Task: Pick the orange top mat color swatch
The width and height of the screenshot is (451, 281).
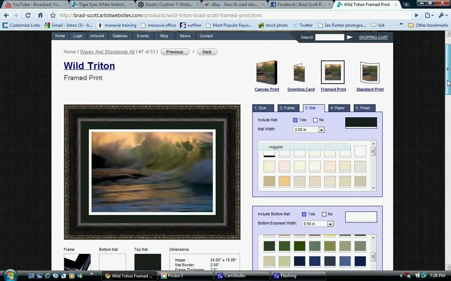Action: click(x=285, y=181)
